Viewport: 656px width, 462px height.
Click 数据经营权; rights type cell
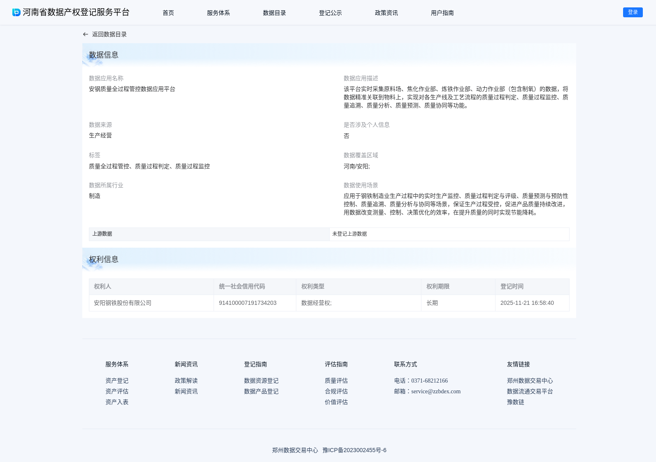point(358,303)
